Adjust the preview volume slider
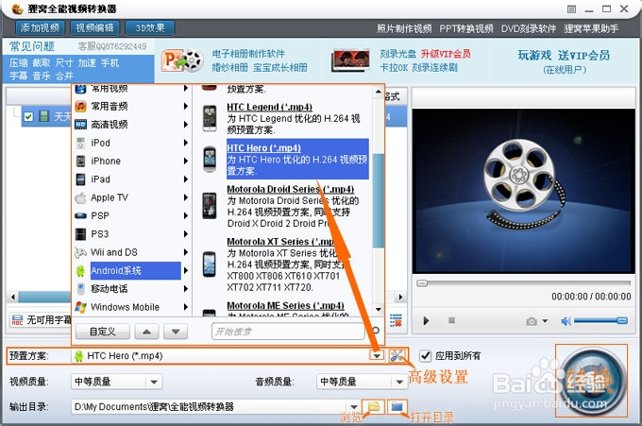This screenshot has height=426, width=642. pos(600,321)
